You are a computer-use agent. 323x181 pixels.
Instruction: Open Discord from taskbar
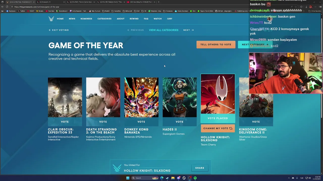point(179,178)
